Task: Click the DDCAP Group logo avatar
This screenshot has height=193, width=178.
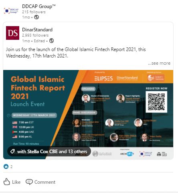Action: click(x=11, y=11)
